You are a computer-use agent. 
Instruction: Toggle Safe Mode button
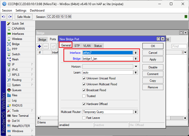24,17
